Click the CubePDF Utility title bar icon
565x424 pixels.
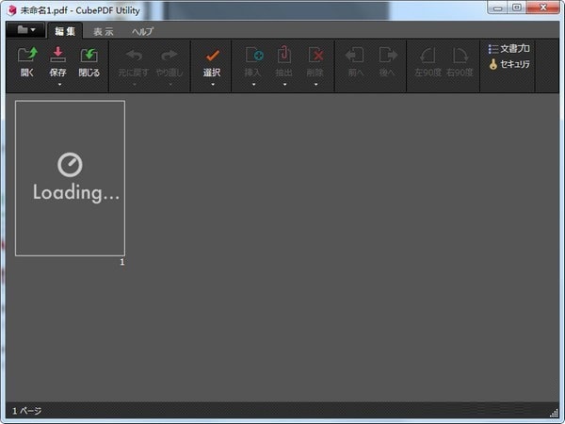(12, 10)
